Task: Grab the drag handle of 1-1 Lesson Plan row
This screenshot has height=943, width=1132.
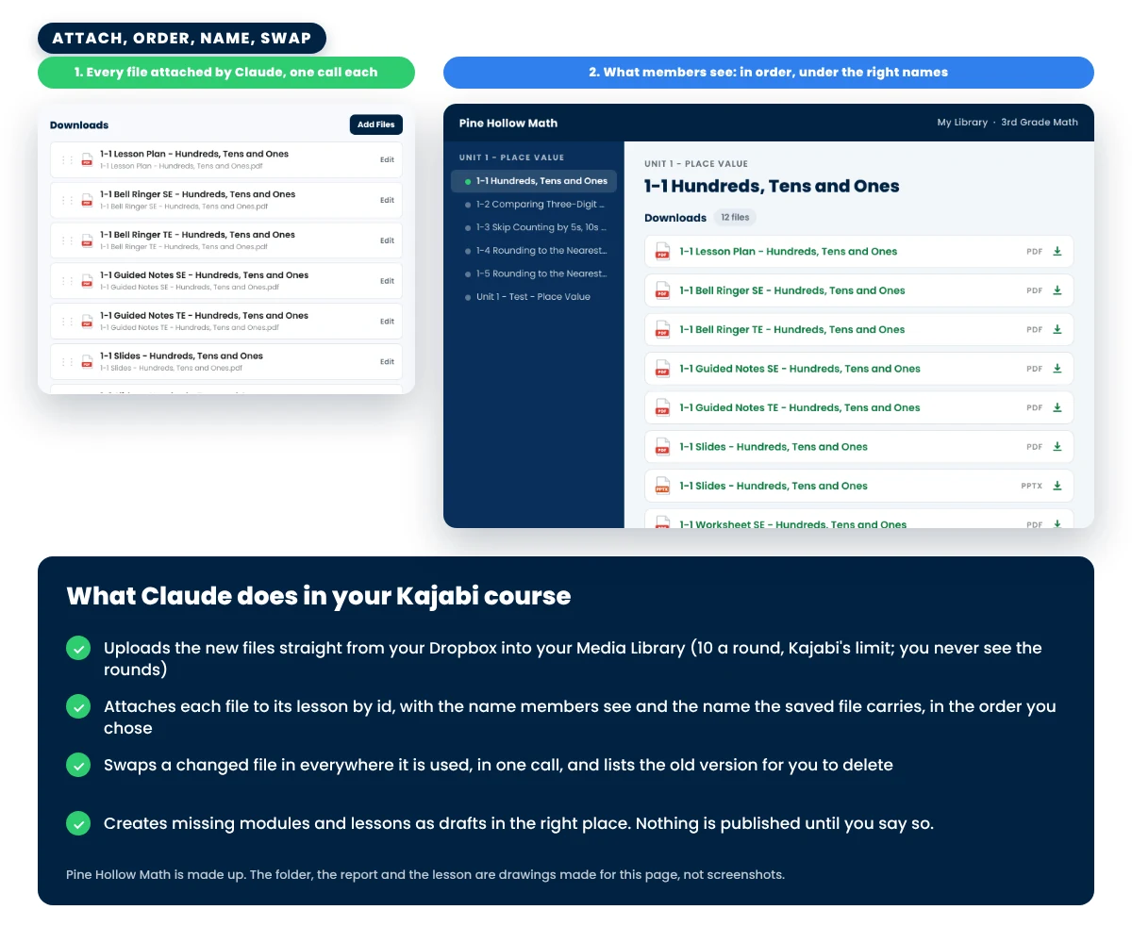Action: pyautogui.click(x=67, y=160)
